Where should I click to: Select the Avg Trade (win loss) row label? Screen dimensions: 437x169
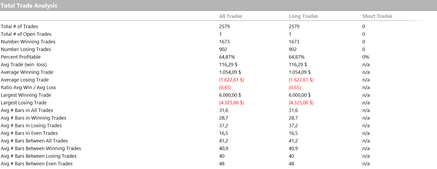pyautogui.click(x=24, y=65)
